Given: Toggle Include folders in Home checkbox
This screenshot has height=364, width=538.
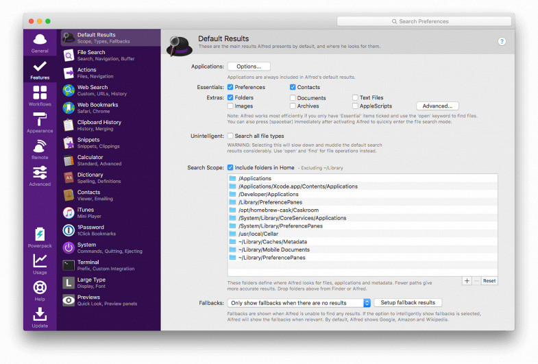Looking at the screenshot, I should click(230, 167).
